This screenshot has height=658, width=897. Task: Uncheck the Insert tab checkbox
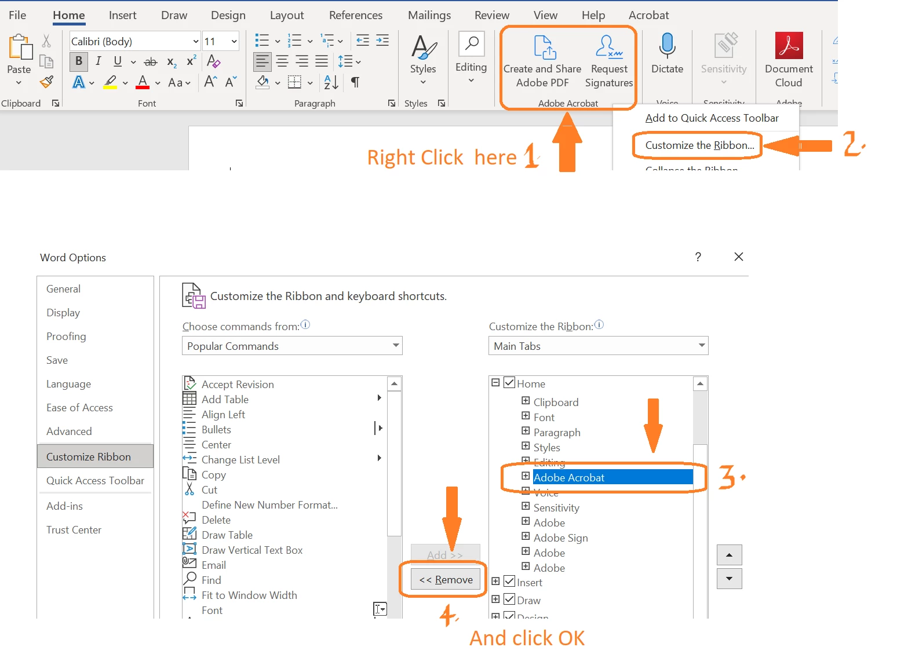[x=509, y=581]
